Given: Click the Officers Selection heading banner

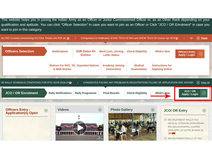Looking at the screenshot, I should pos(24,51).
